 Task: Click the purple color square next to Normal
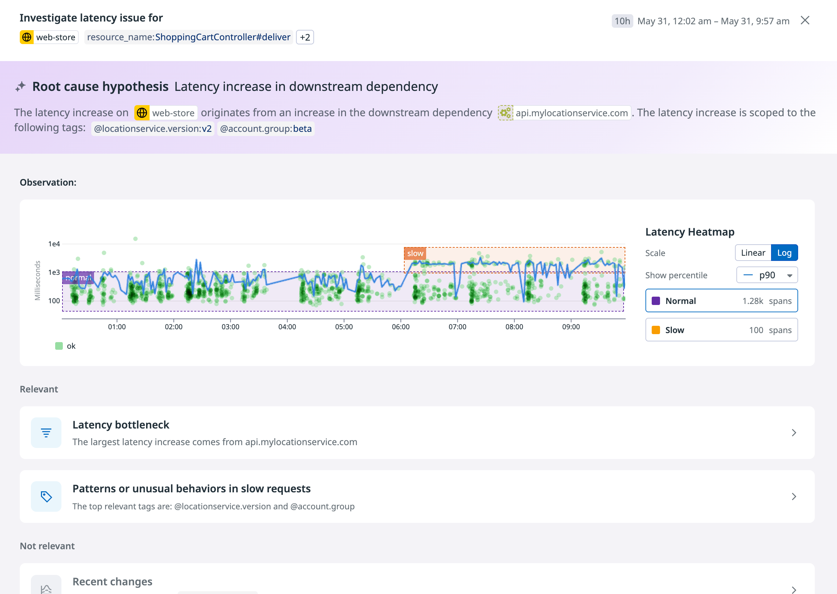pyautogui.click(x=656, y=301)
